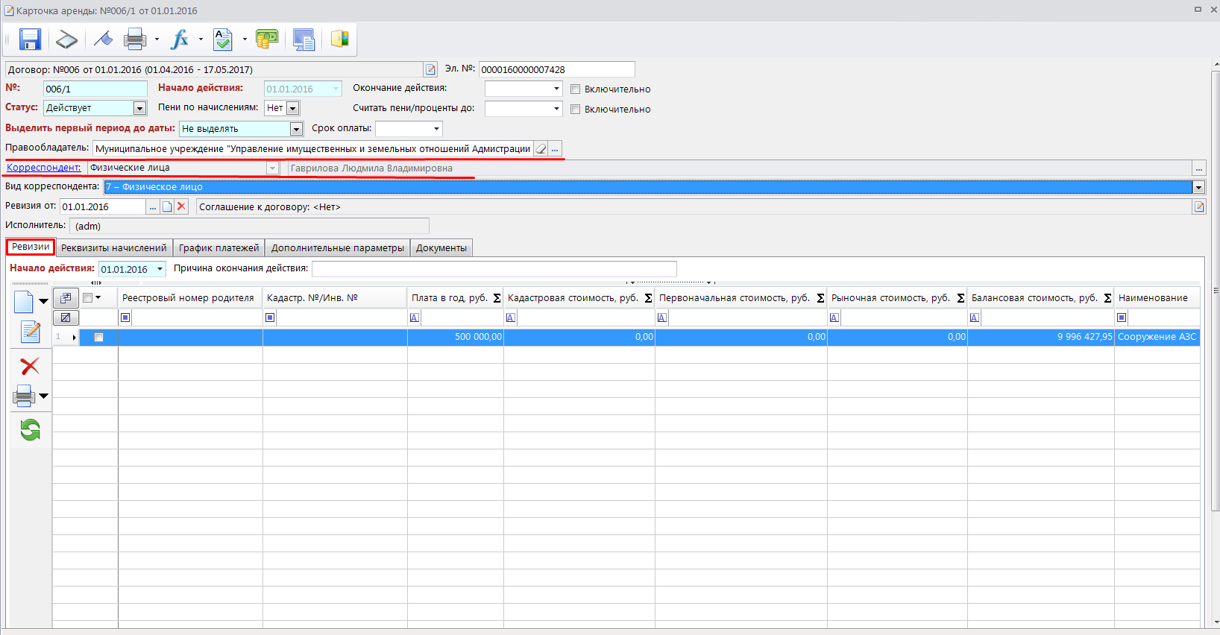Click the blue flag toolbar icon
1220x635 pixels.
tap(103, 40)
